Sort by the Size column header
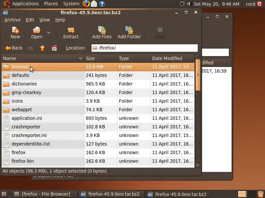 pyautogui.click(x=101, y=58)
